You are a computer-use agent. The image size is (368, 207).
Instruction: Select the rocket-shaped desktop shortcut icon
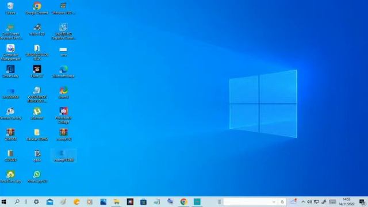[x=37, y=29]
